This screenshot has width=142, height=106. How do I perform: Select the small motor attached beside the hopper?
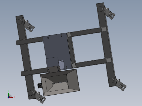coord(40,86)
